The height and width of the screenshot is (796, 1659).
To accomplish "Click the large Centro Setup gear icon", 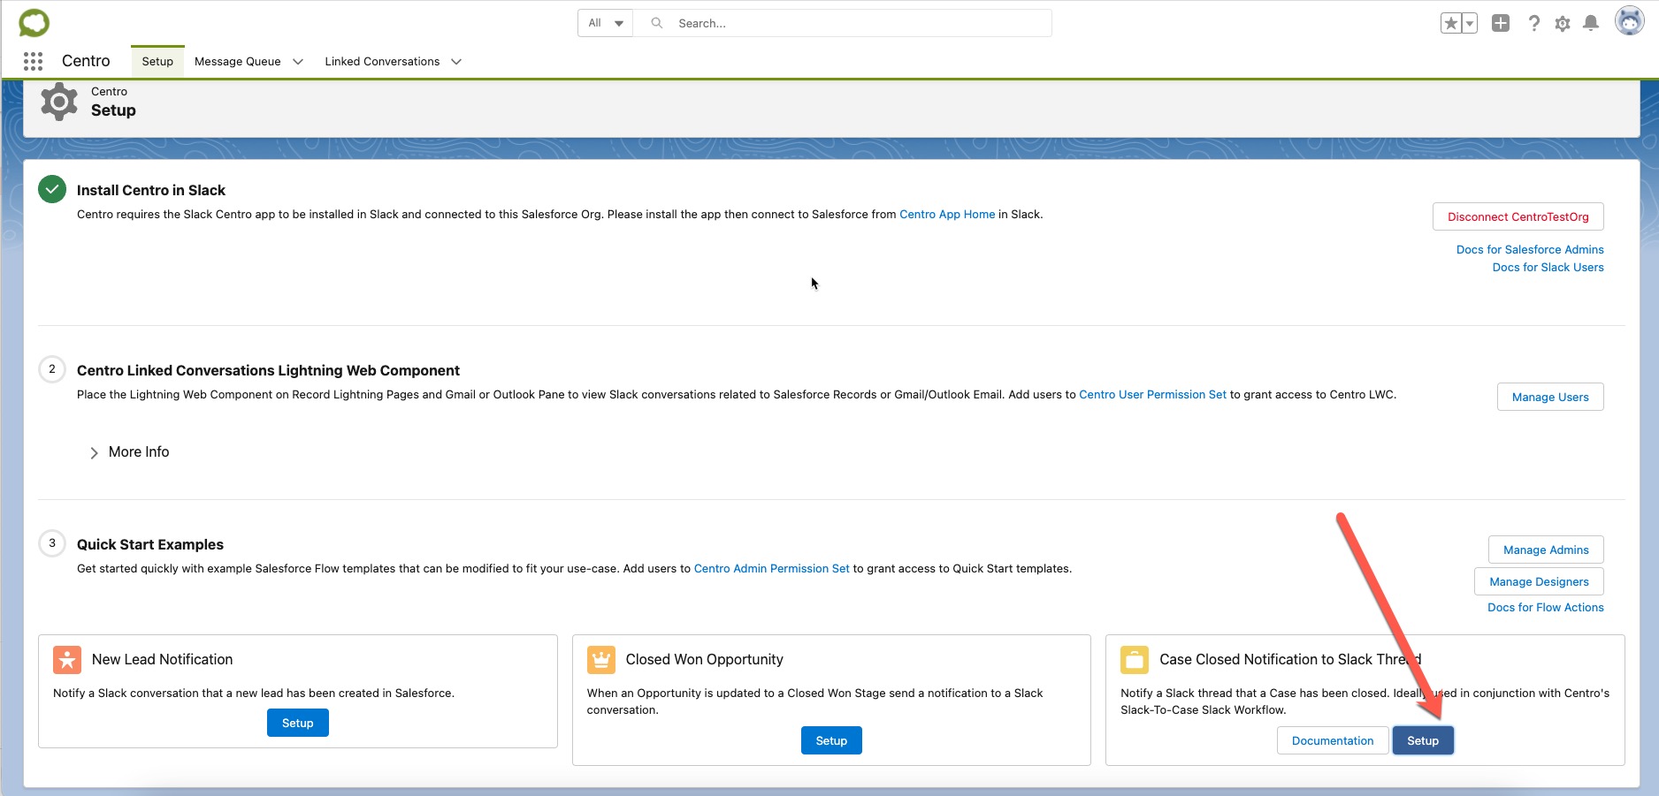I will (59, 102).
